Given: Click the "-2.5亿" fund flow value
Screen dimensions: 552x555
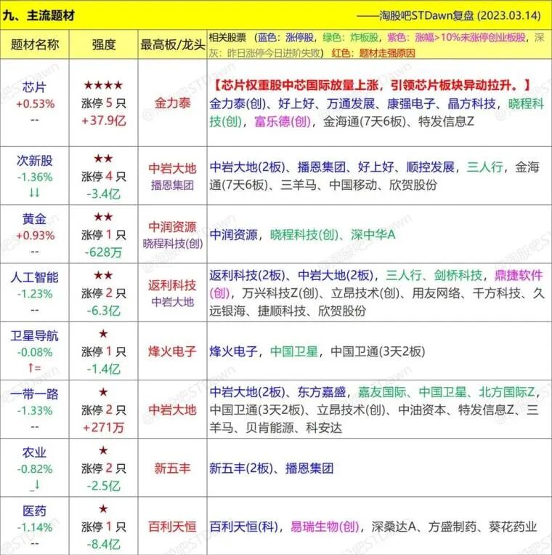Looking at the screenshot, I should [x=104, y=486].
